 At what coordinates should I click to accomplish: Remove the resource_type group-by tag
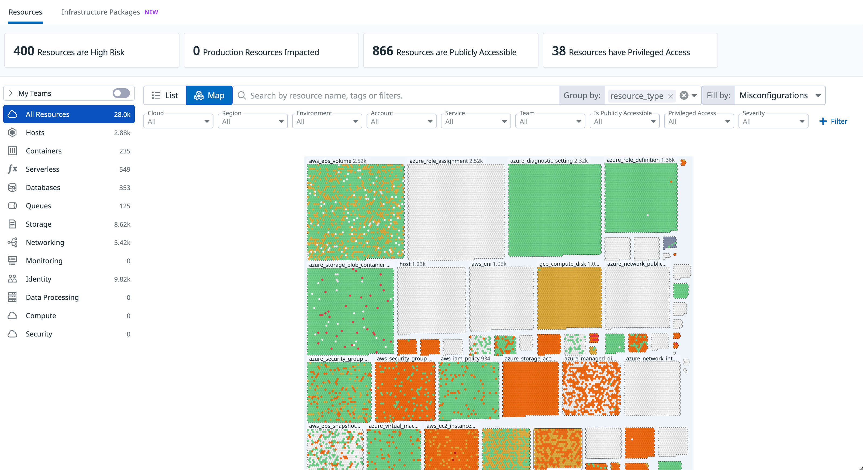pos(670,96)
